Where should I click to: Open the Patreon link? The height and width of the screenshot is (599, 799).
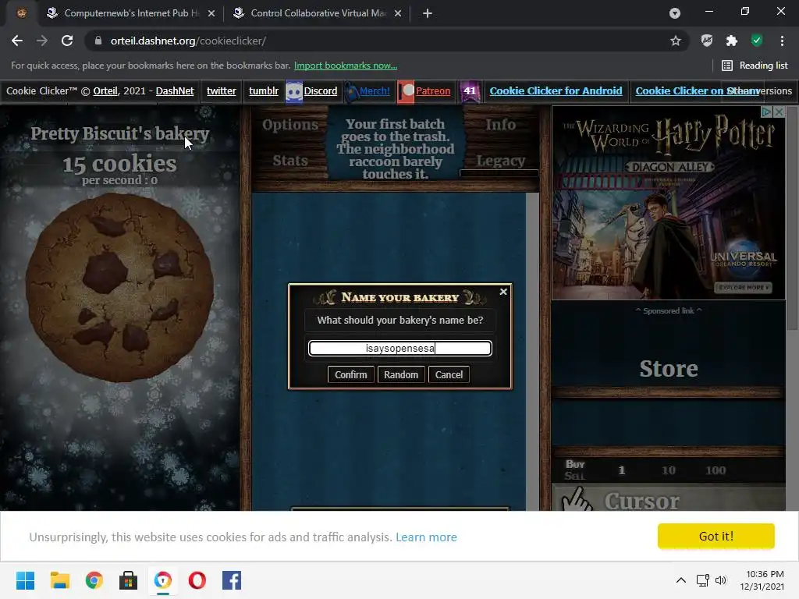coord(433,90)
